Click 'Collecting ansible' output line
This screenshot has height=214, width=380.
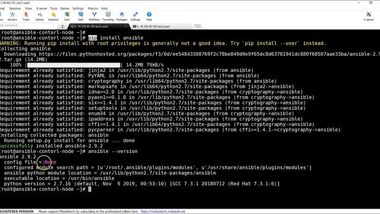click(25, 49)
